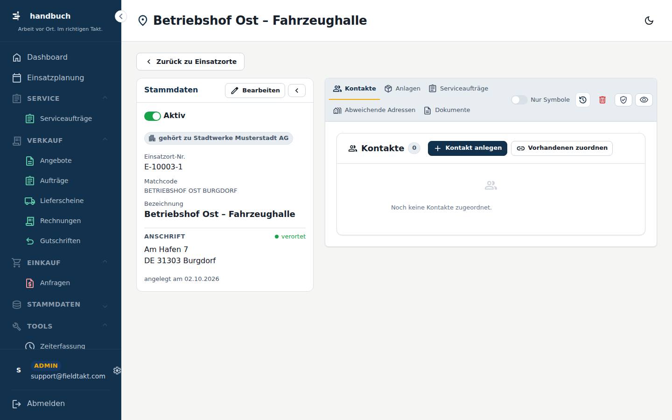672x420 pixels.
Task: Open user settings gear icon
Action: [117, 371]
